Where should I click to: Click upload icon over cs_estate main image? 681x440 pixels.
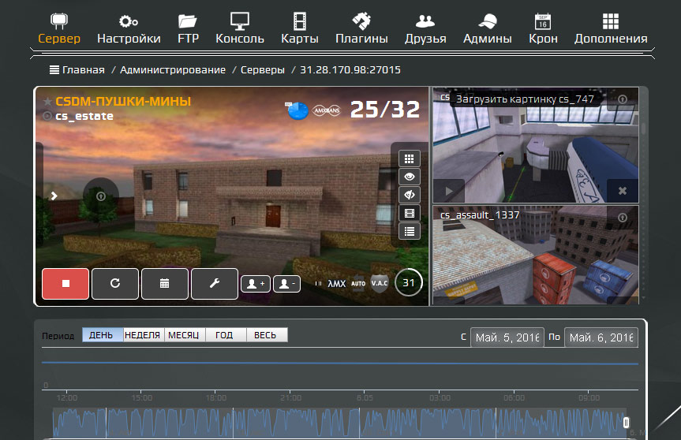(x=101, y=196)
